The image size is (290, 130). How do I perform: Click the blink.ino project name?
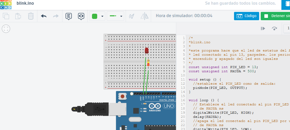25,3
